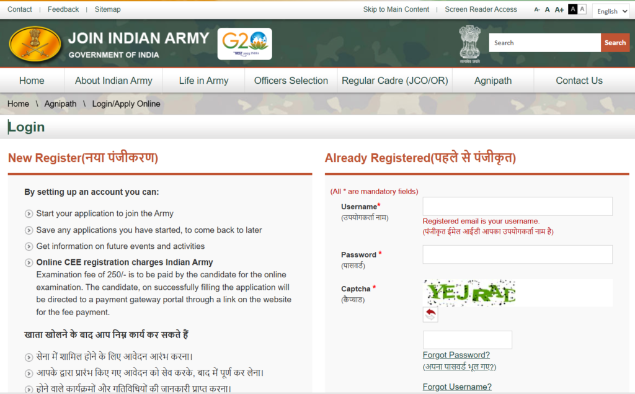Select the Regular Cadre (JCO/OR) menu
The height and width of the screenshot is (394, 635).
(395, 80)
